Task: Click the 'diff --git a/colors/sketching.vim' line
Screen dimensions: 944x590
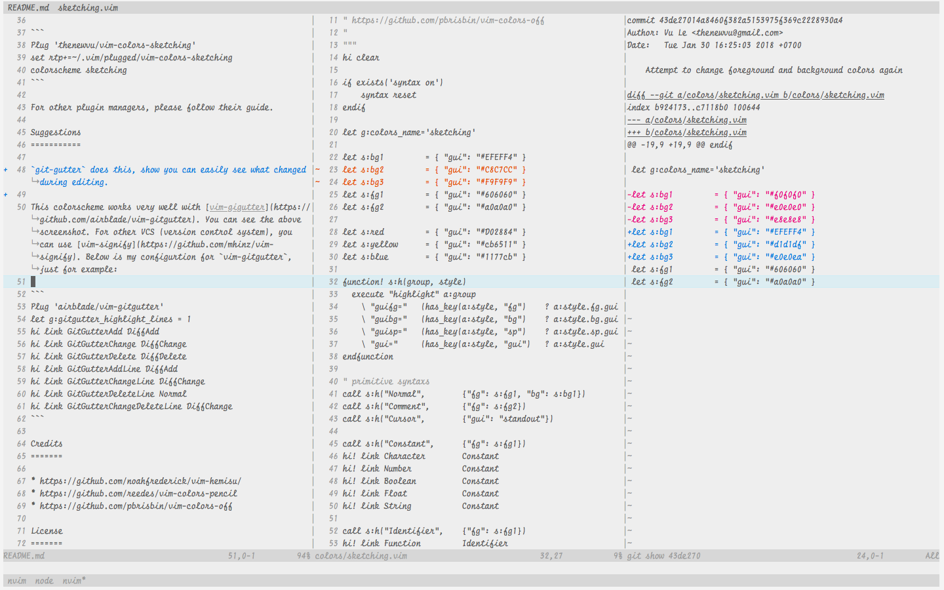Action: (755, 95)
